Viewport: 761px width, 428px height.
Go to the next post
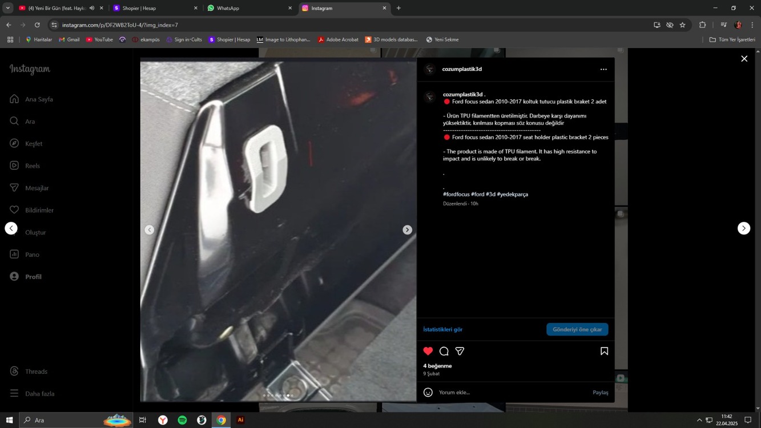tap(744, 228)
